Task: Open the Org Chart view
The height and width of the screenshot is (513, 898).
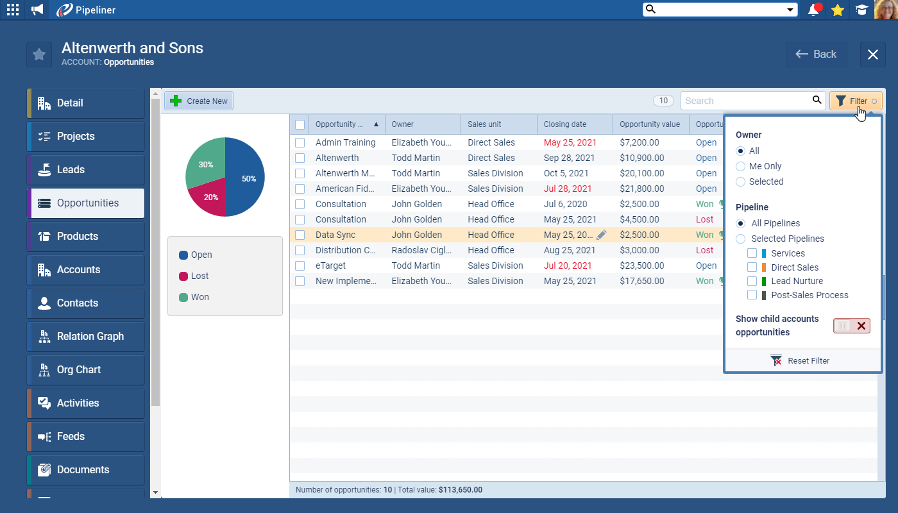Action: [85, 369]
